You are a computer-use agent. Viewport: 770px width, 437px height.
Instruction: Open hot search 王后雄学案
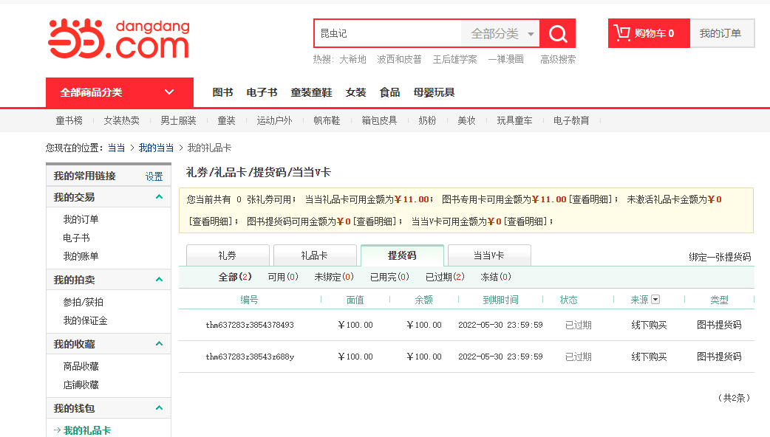tap(454, 59)
